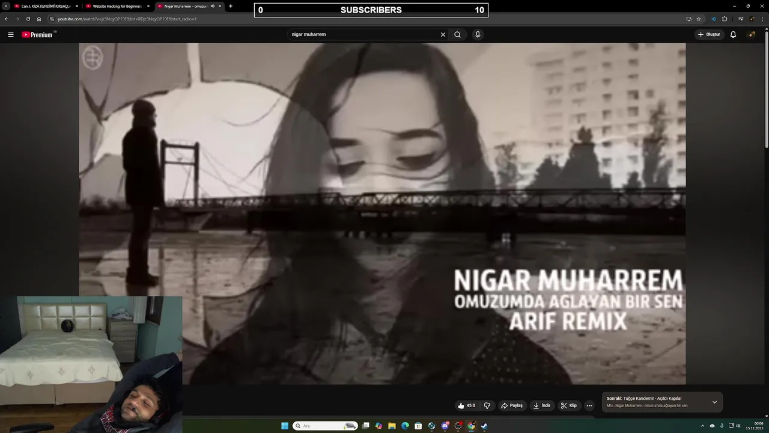Screen dimensions: 769x433
Task: Open the blue sound-wave extension
Action: pos(714,19)
